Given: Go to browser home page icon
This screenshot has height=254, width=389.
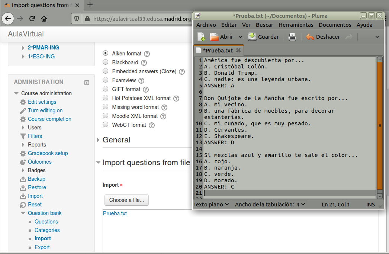Looking at the screenshot, I should tap(44, 19).
